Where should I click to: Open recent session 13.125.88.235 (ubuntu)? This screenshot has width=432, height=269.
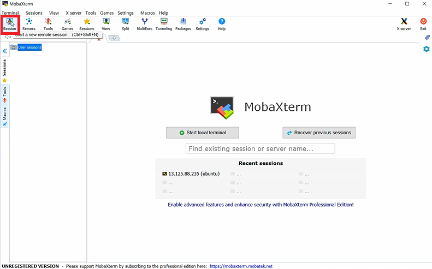pyautogui.click(x=191, y=174)
